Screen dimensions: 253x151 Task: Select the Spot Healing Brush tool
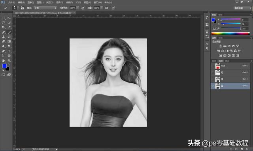[x=3, y=32]
